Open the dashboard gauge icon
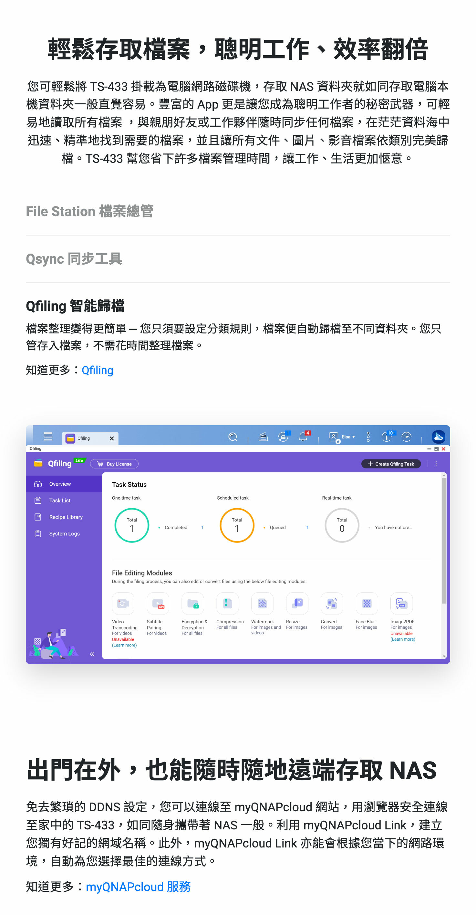 [x=407, y=437]
